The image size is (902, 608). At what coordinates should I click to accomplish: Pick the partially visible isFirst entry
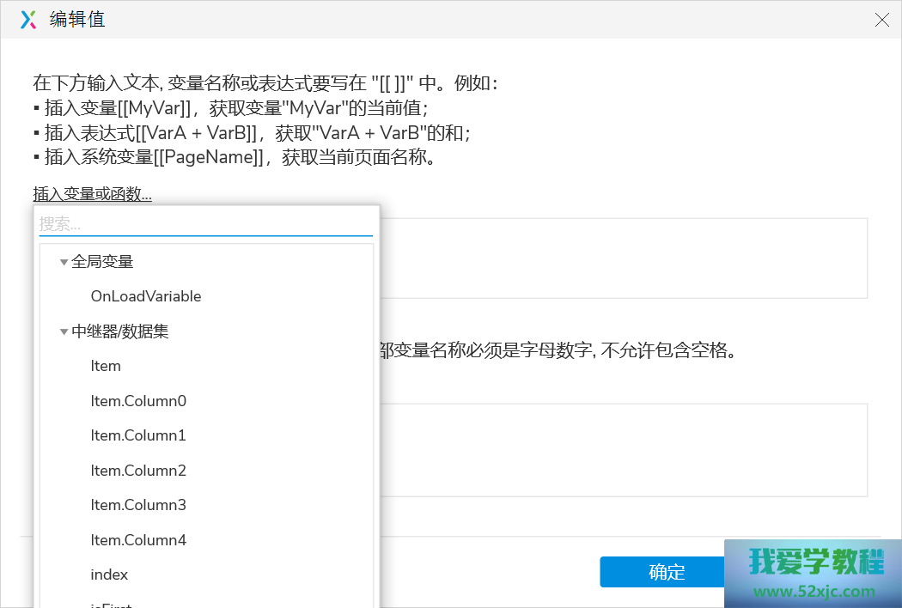coord(111,604)
